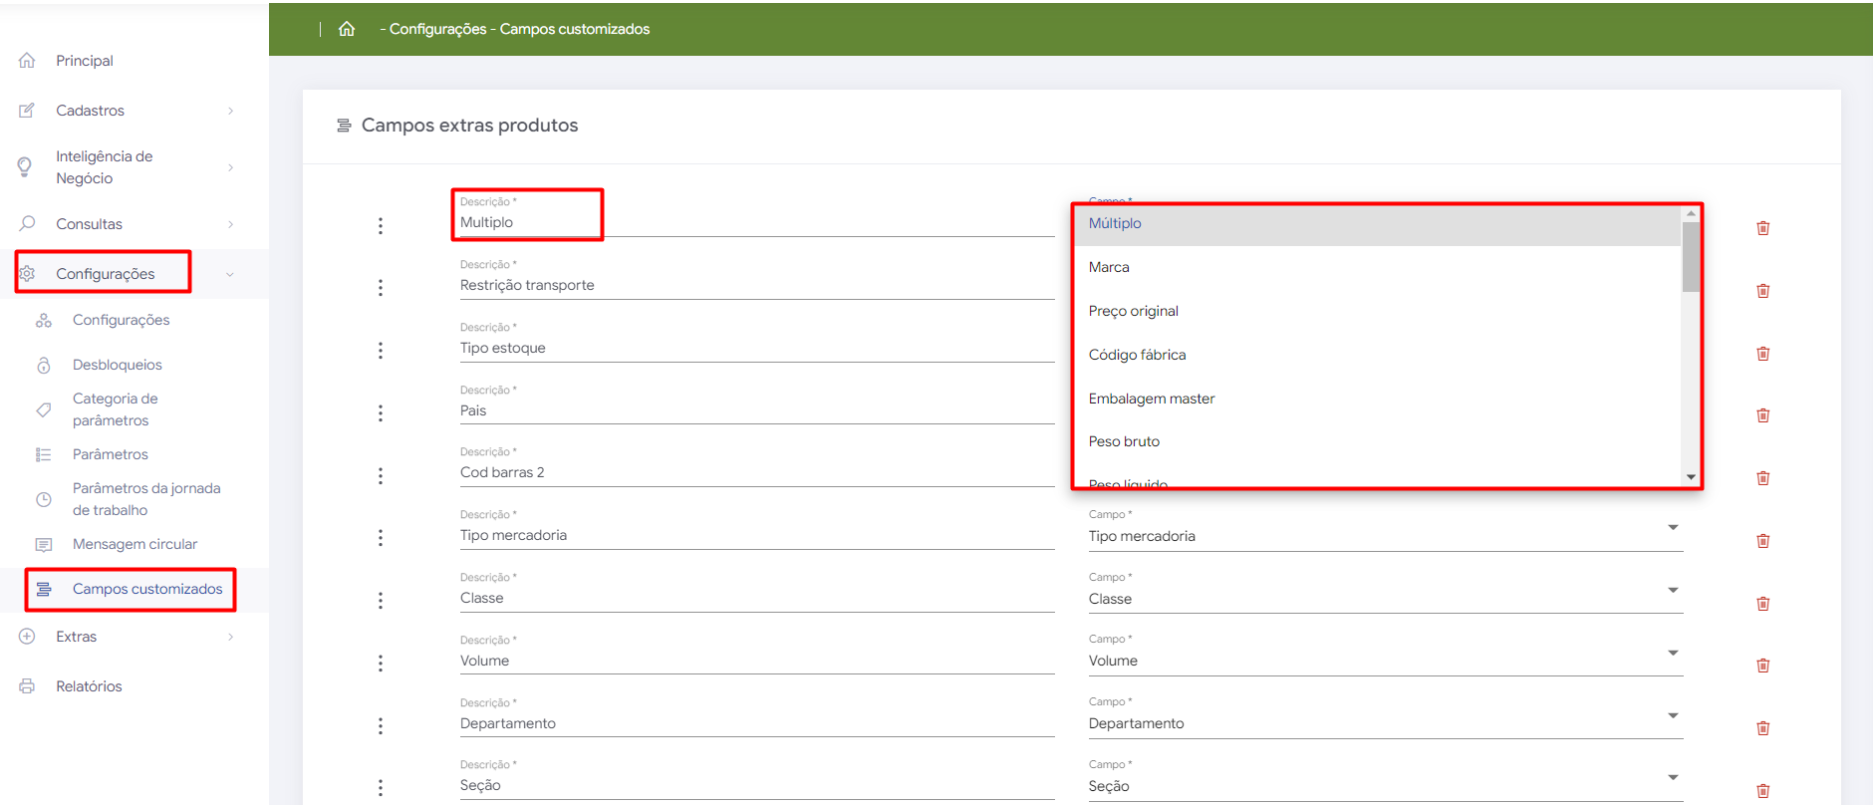Image resolution: width=1873 pixels, height=805 pixels.
Task: Open the Campo dropdown showing Classe
Action: (1384, 599)
